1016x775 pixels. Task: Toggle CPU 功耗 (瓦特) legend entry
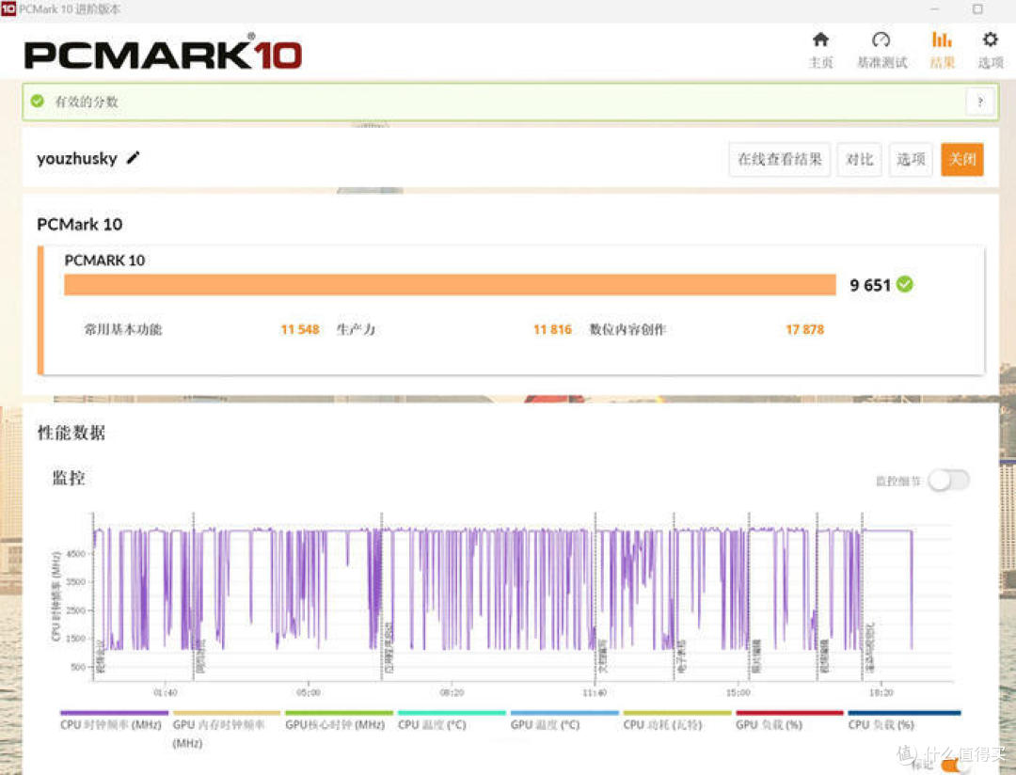coord(677,720)
